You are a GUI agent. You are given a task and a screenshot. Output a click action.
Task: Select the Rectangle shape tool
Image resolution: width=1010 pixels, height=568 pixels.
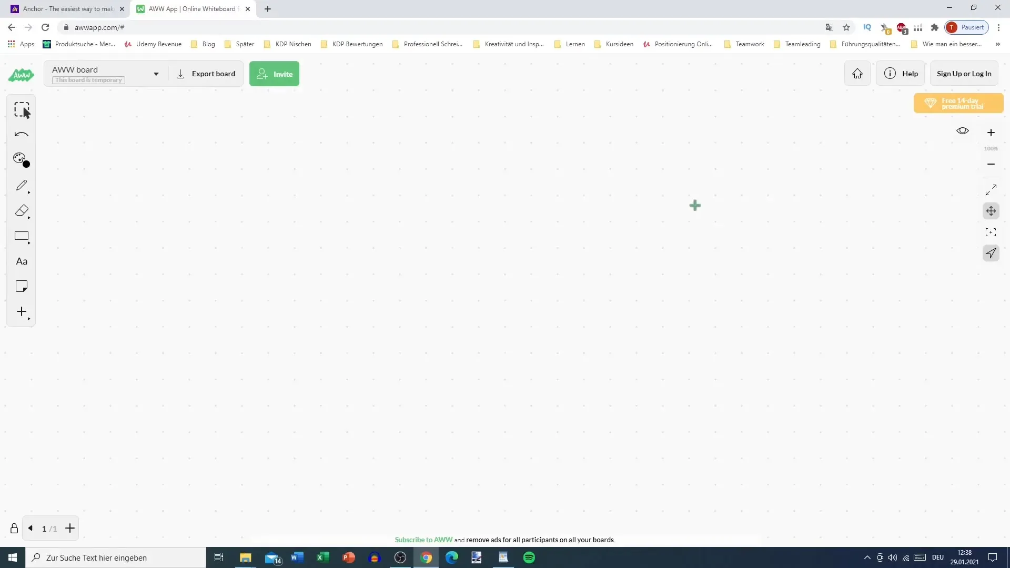[22, 237]
